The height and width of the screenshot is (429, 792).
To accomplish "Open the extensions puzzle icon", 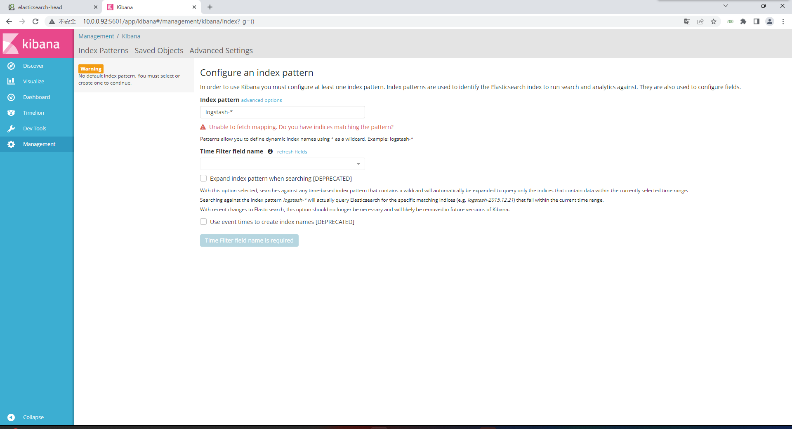I will pos(743,21).
